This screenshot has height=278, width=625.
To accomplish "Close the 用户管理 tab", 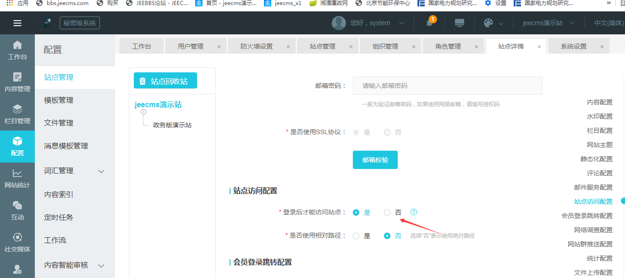I will pos(219,47).
